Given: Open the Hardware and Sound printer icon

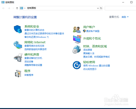Looking at the screenshot, I should (18, 58).
